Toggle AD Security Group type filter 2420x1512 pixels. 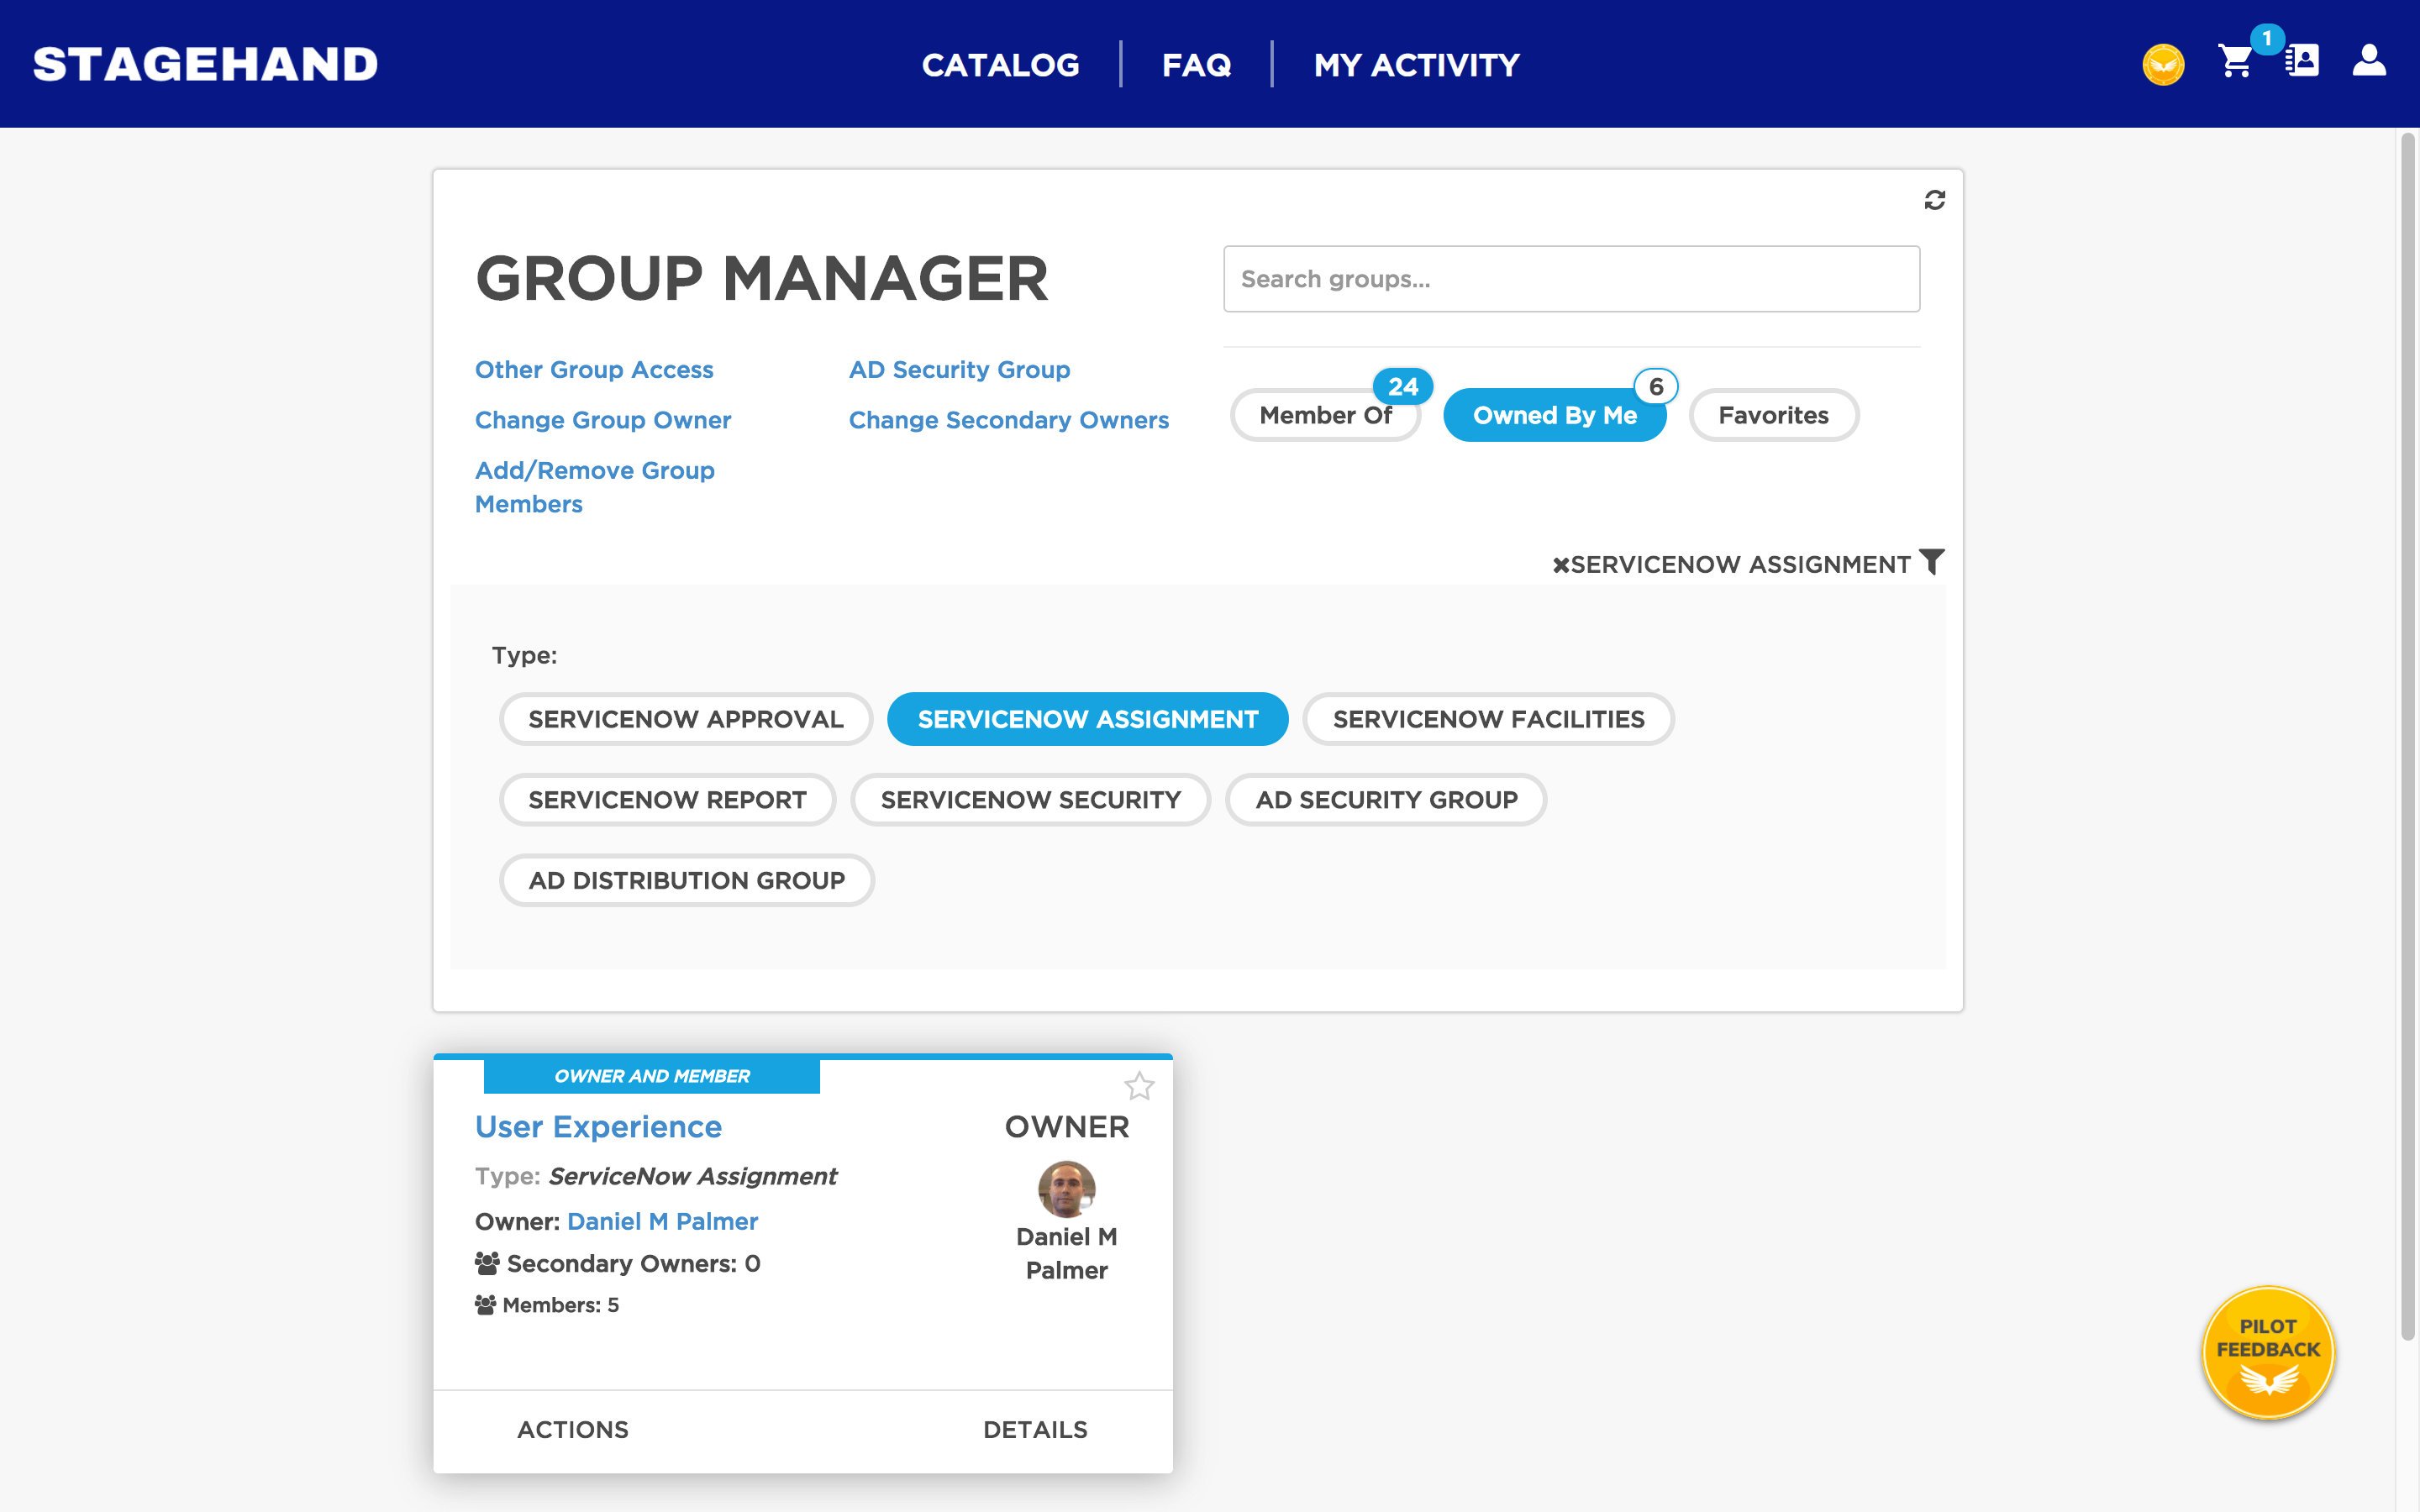pyautogui.click(x=1386, y=800)
